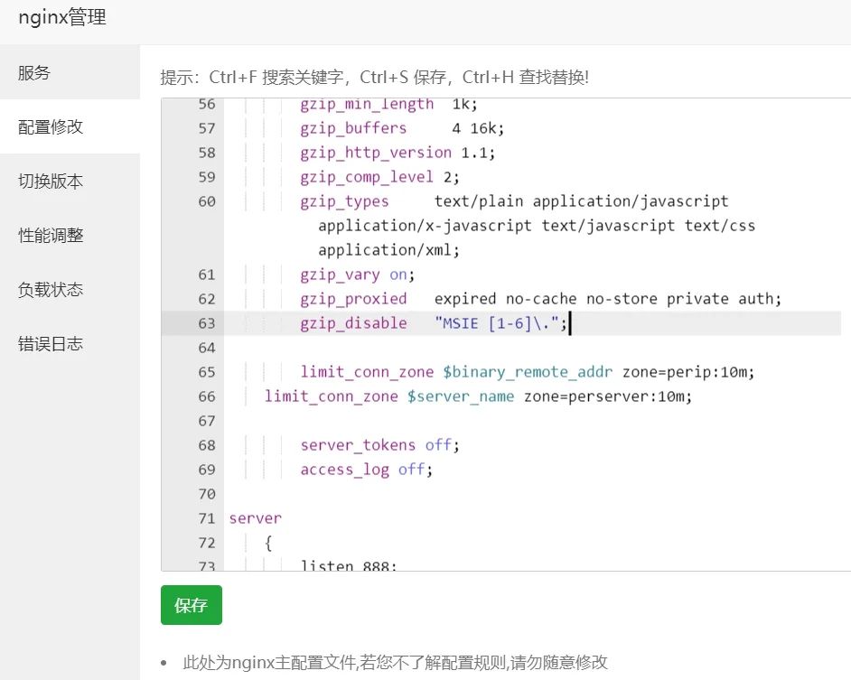The width and height of the screenshot is (851, 680).
Task: View the 错误日志 tab
Action: pyautogui.click(x=51, y=344)
